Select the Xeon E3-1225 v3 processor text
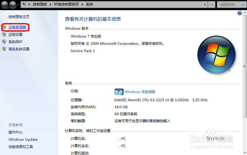Screen dimensions: 247x155 [161, 100]
